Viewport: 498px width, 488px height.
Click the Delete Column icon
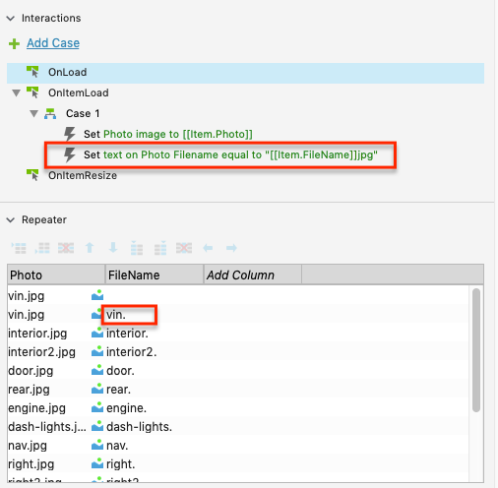[x=184, y=248]
